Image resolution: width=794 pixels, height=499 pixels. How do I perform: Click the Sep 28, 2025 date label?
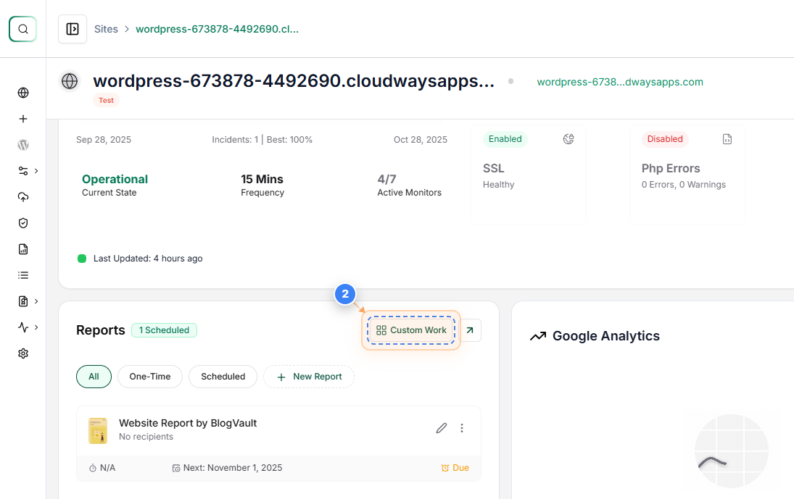104,140
